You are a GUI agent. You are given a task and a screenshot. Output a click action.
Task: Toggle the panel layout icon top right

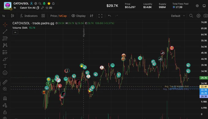click(x=204, y=6)
